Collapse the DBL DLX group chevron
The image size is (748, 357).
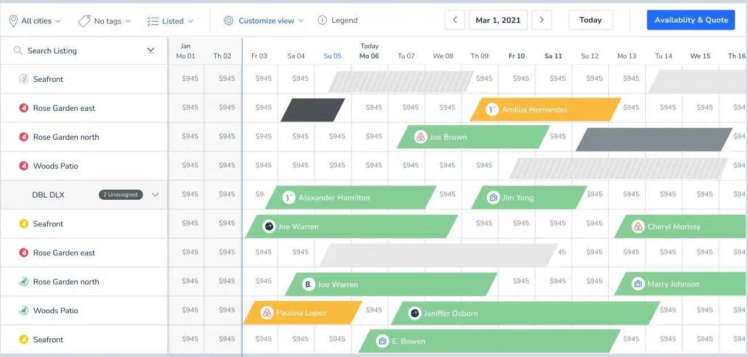point(155,195)
